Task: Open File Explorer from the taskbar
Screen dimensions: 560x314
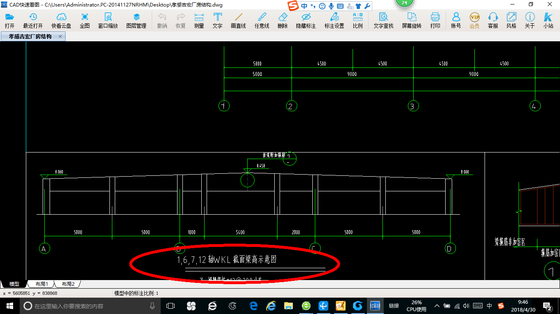Action: coord(289,306)
